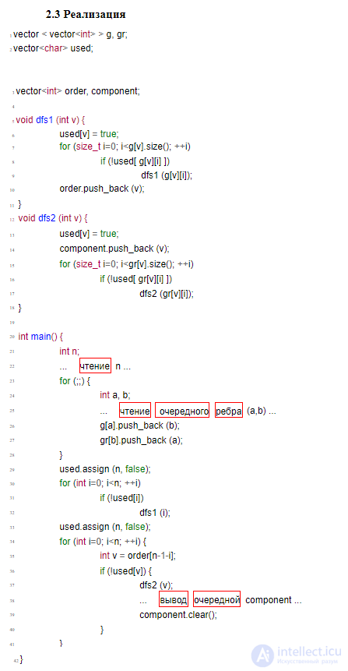Click the word "ребра" before (a,b)

(x=229, y=411)
